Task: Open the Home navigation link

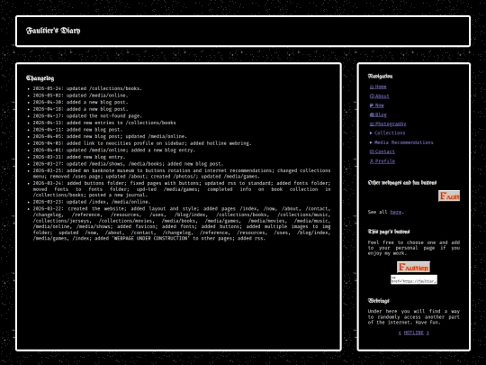Action: tap(378, 87)
